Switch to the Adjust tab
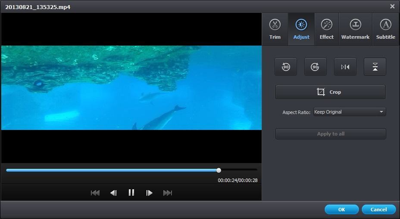 (x=301, y=29)
